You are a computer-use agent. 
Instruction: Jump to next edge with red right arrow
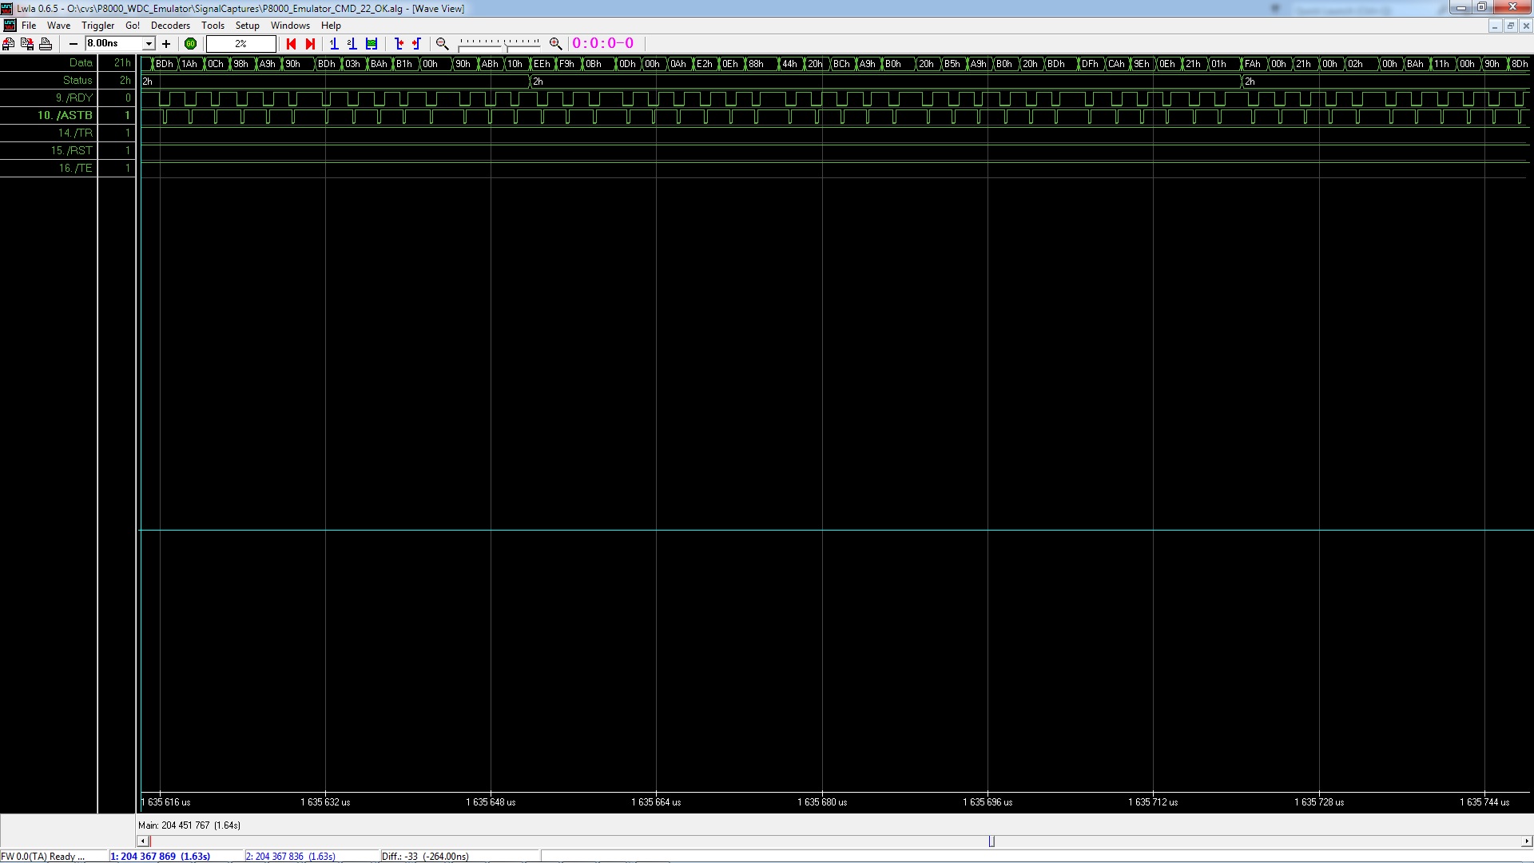point(311,44)
